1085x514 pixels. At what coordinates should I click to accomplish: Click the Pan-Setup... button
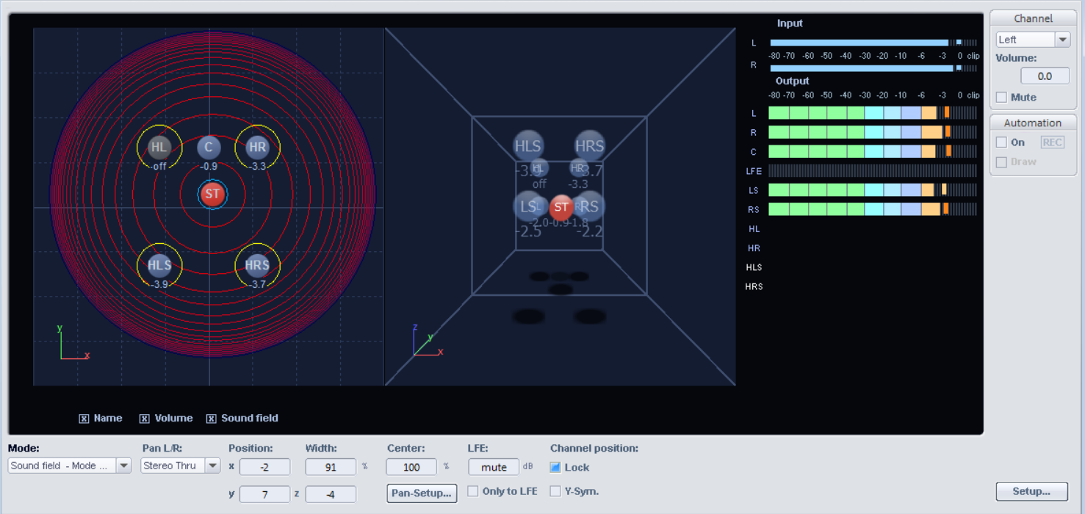click(x=422, y=493)
